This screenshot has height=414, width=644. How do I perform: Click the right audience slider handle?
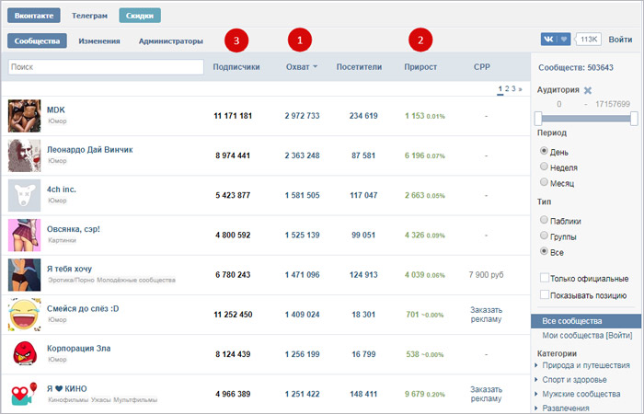click(634, 119)
